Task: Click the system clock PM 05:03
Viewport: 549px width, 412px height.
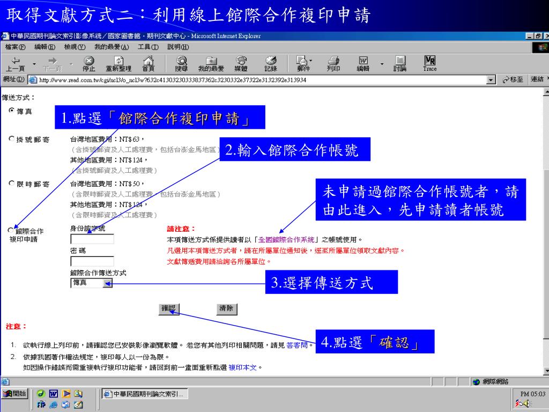Action: coord(532,394)
